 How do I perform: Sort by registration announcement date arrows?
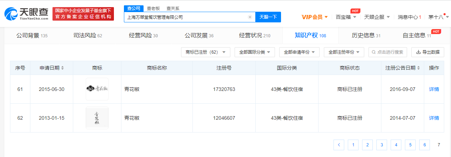(419, 68)
